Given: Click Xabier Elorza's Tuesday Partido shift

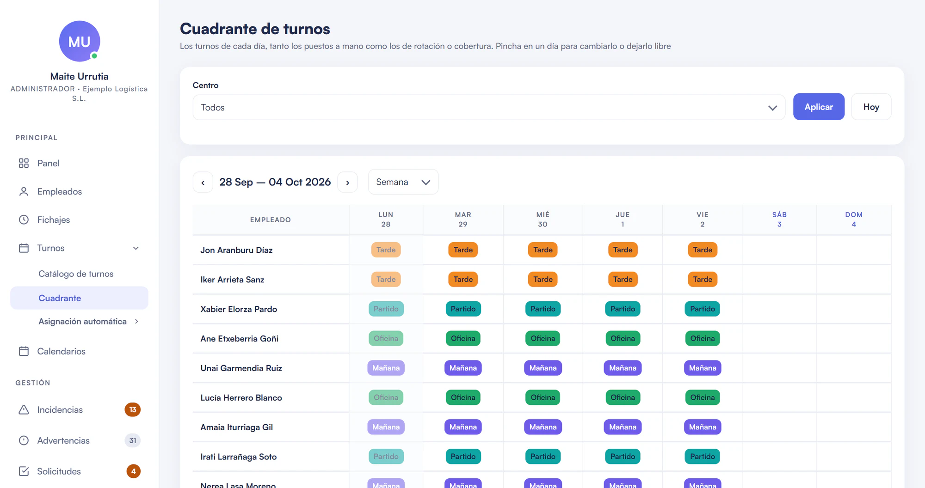Looking at the screenshot, I should [x=463, y=309].
